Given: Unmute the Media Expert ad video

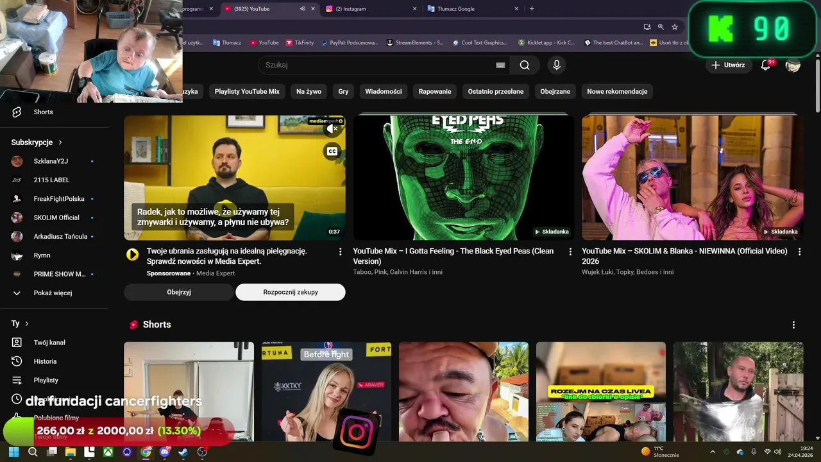Looking at the screenshot, I should [332, 129].
